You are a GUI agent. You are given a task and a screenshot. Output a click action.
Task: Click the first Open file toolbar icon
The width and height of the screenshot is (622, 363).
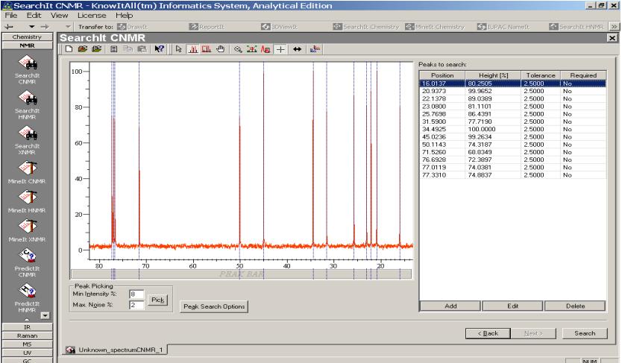point(83,49)
